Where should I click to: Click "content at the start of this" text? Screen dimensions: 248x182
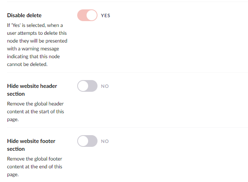(35, 112)
